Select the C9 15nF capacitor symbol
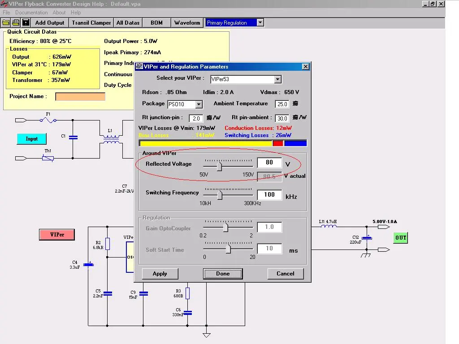Image resolution: width=459 pixels, height=344 pixels. click(x=143, y=293)
